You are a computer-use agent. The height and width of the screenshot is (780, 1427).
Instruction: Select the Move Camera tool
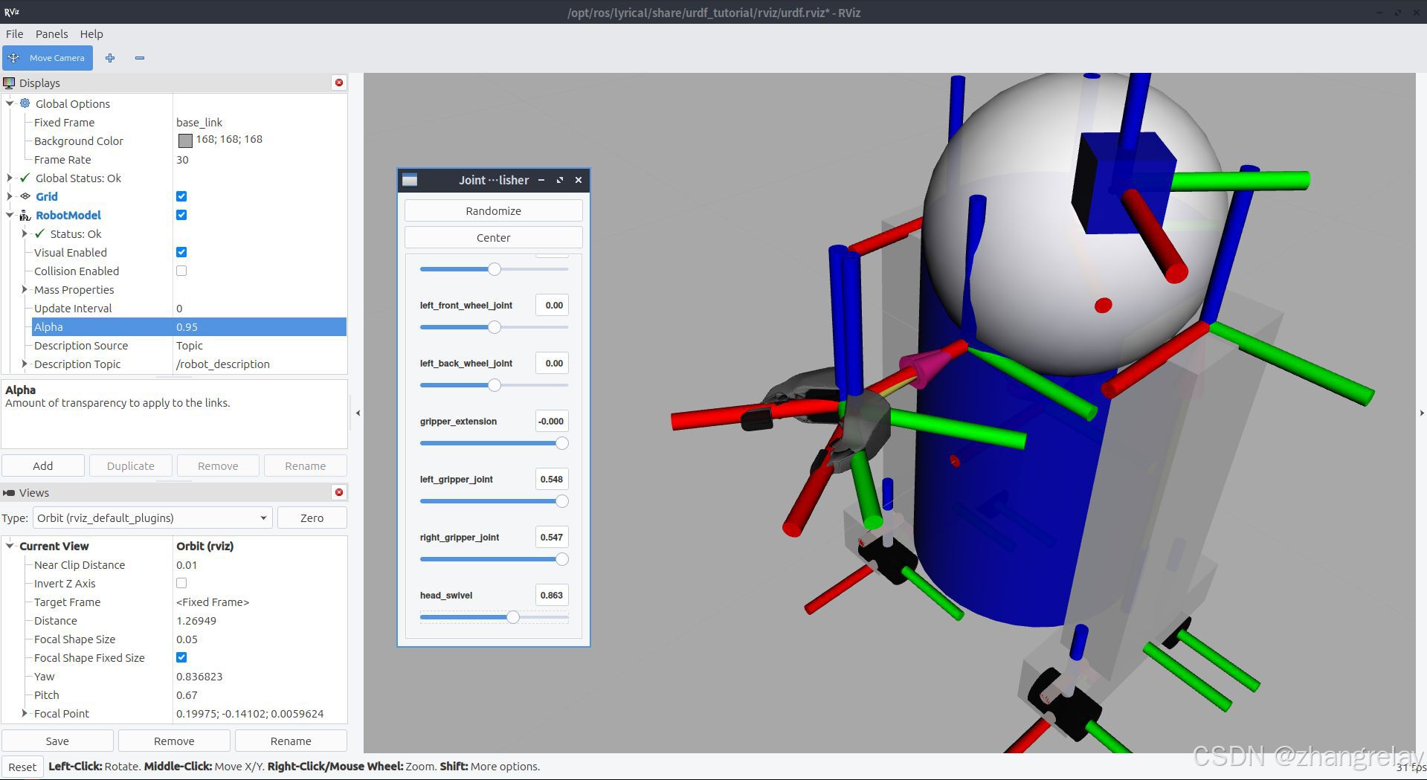click(48, 58)
